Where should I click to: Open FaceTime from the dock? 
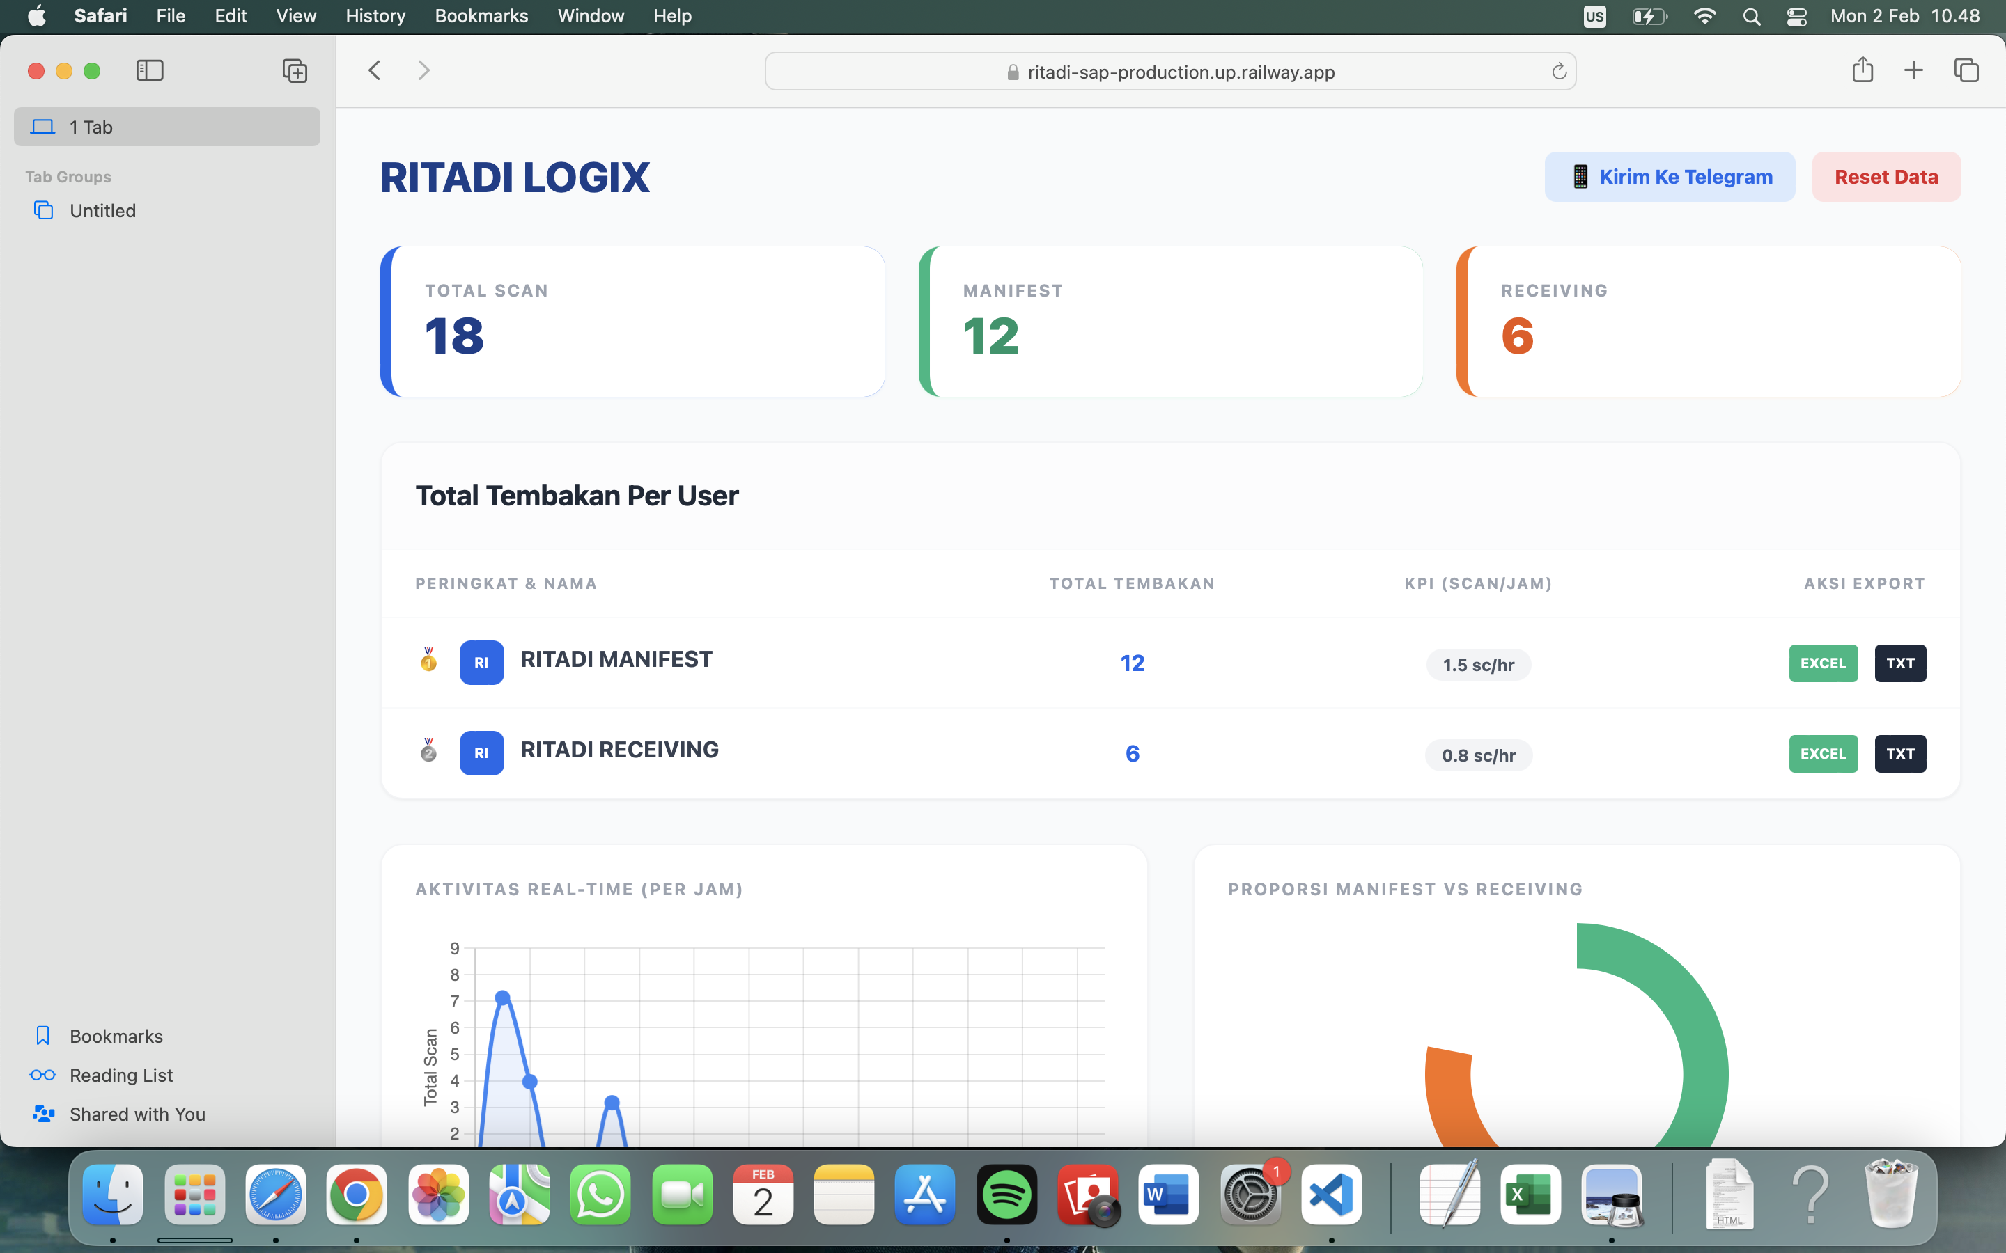682,1194
